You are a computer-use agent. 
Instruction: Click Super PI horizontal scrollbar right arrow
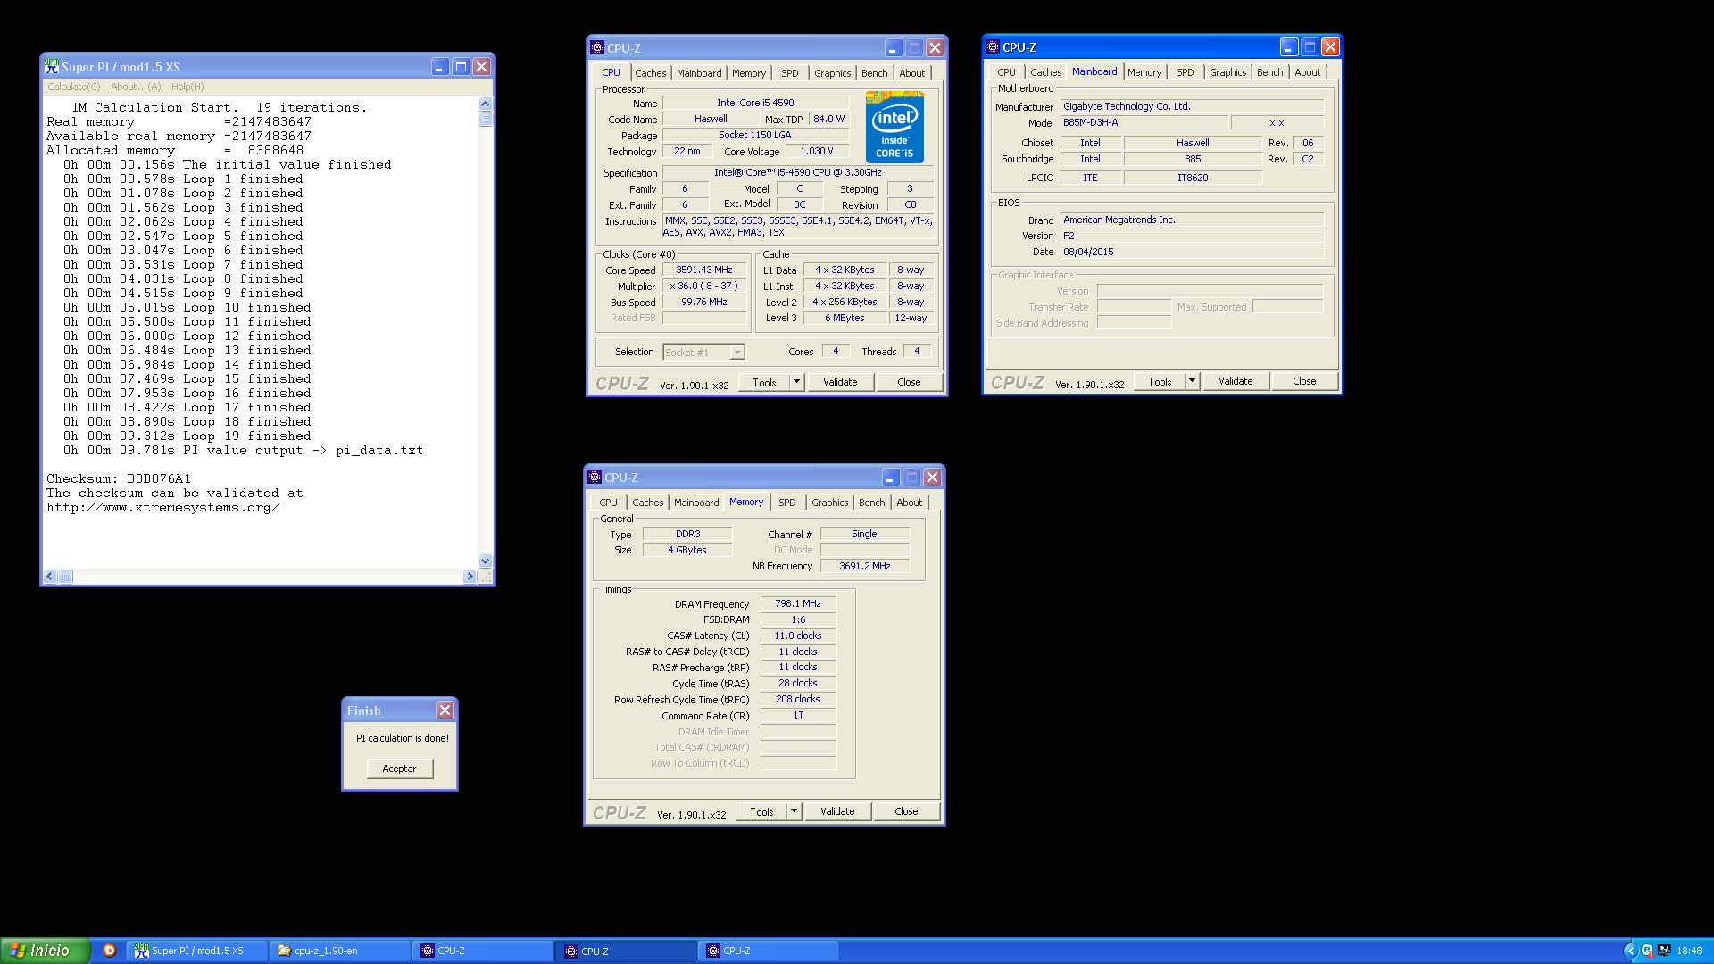470,577
